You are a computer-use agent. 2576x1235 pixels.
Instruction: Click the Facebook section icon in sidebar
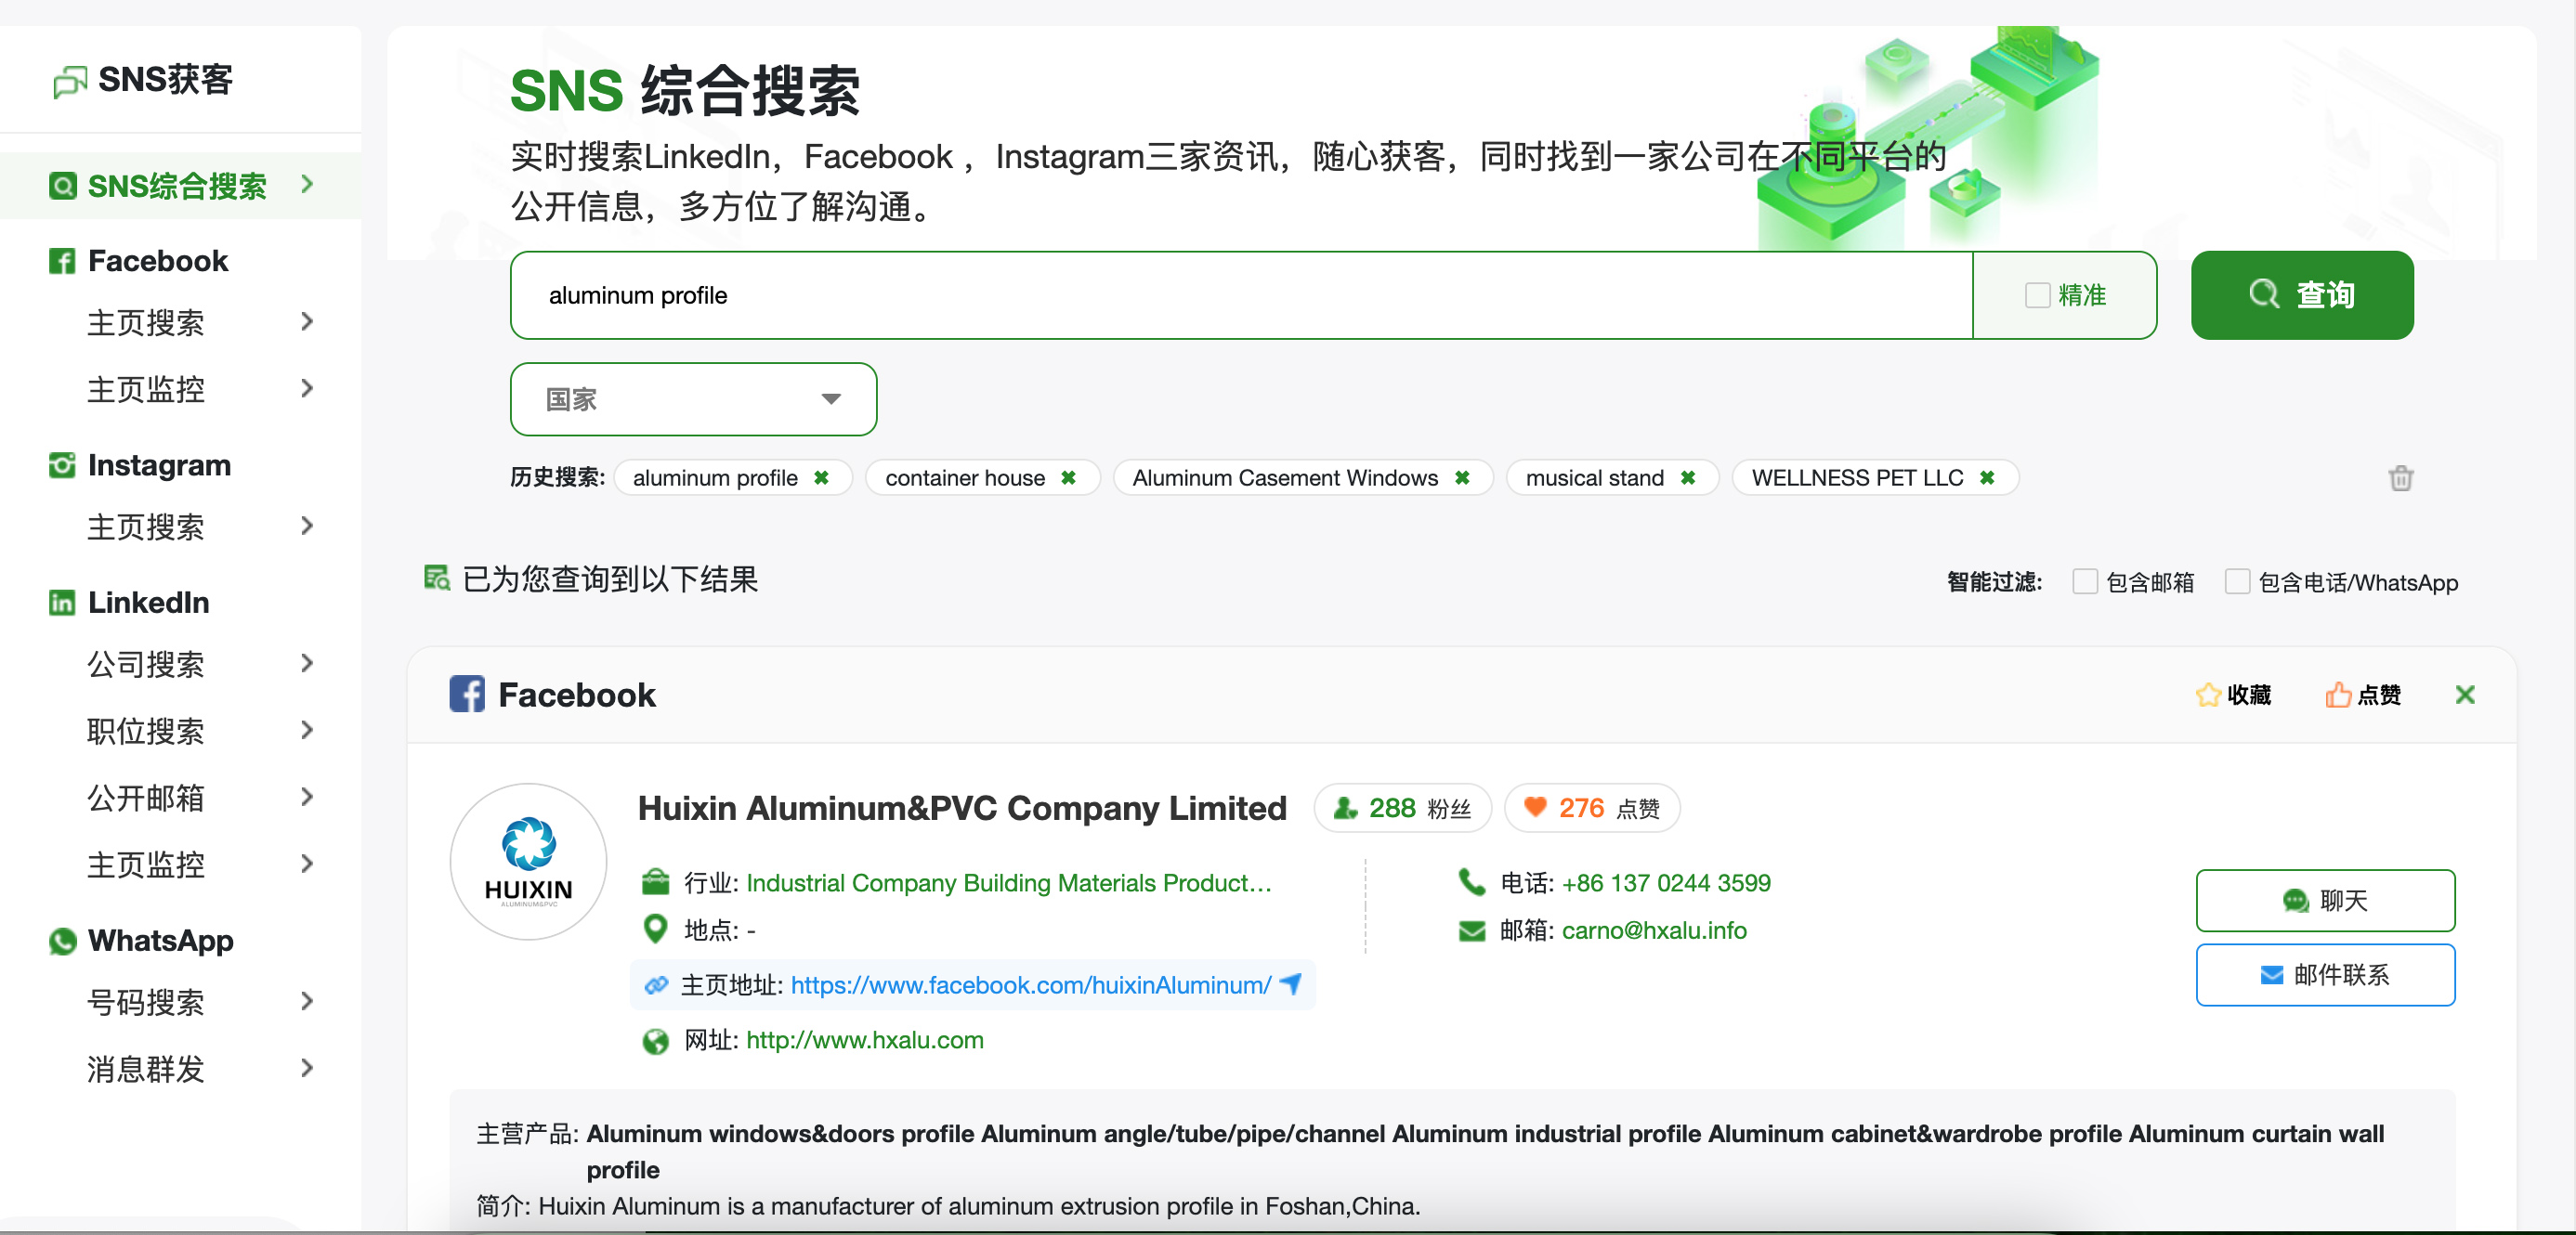click(62, 262)
